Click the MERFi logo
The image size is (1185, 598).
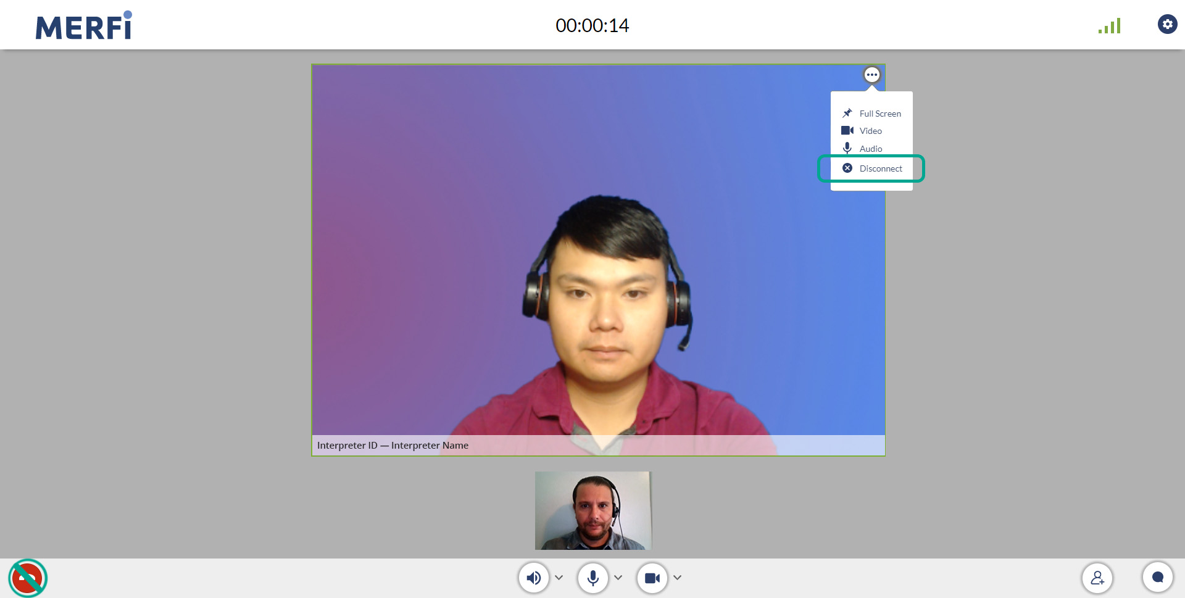coord(83,26)
